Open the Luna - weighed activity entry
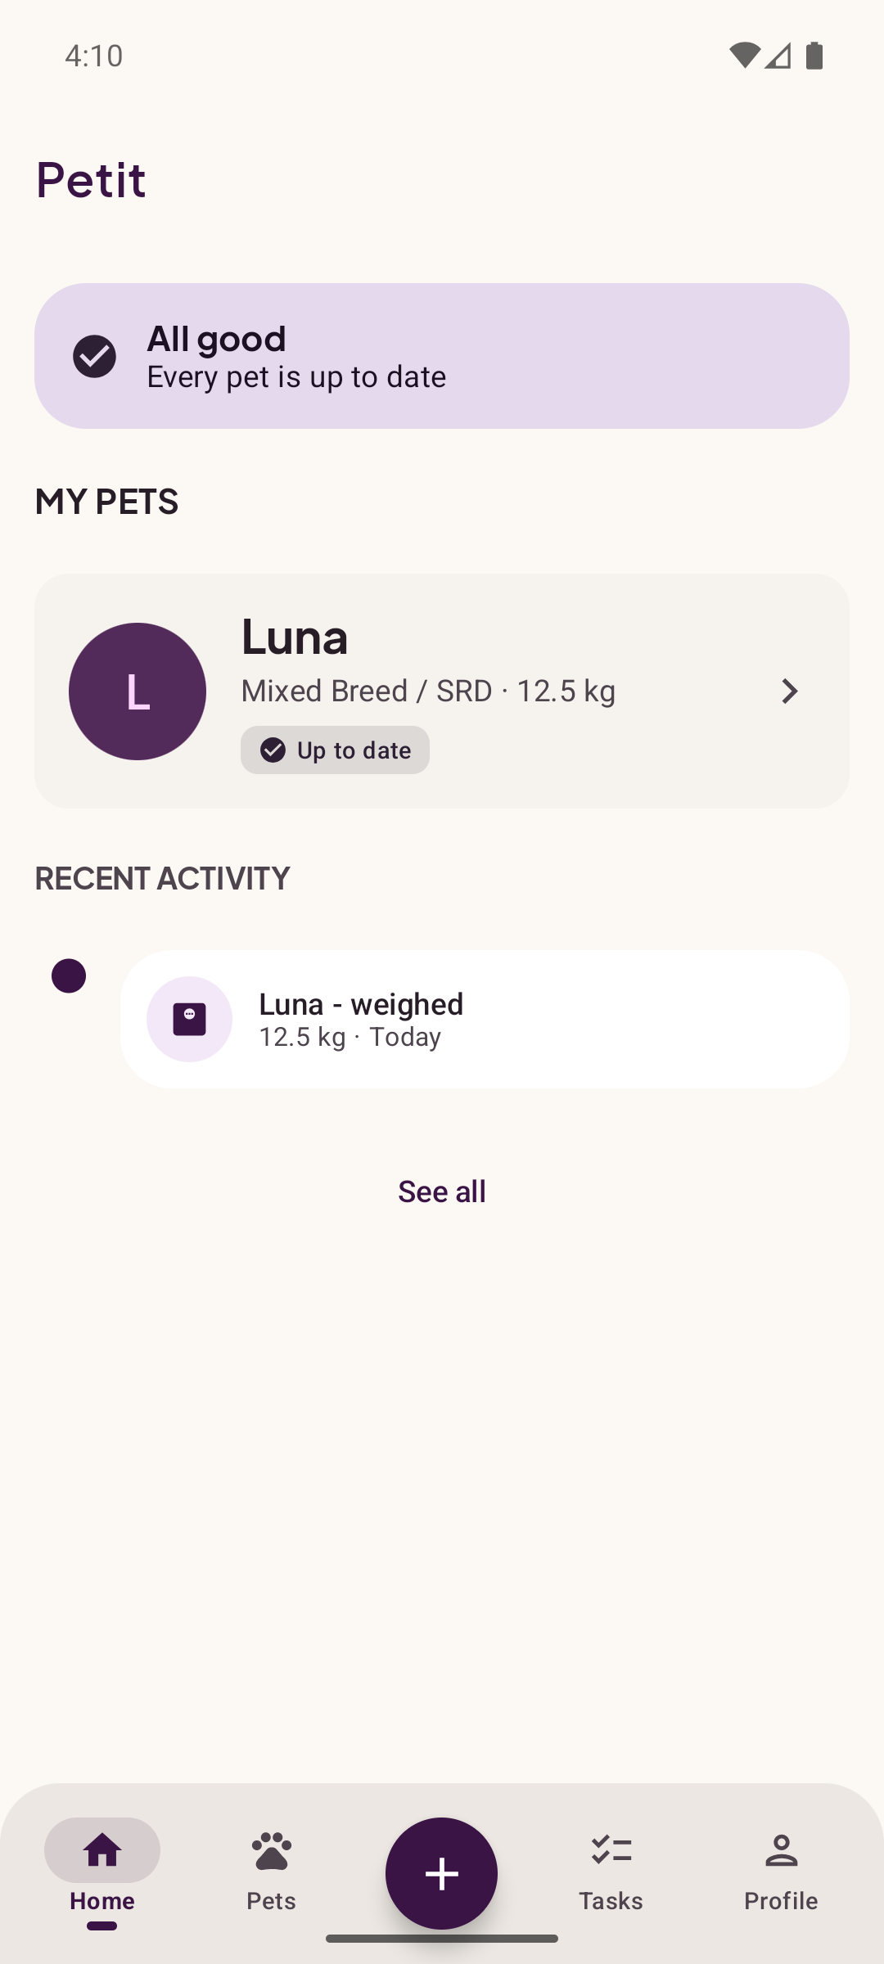Screen dimensions: 884x1964 tap(485, 1019)
